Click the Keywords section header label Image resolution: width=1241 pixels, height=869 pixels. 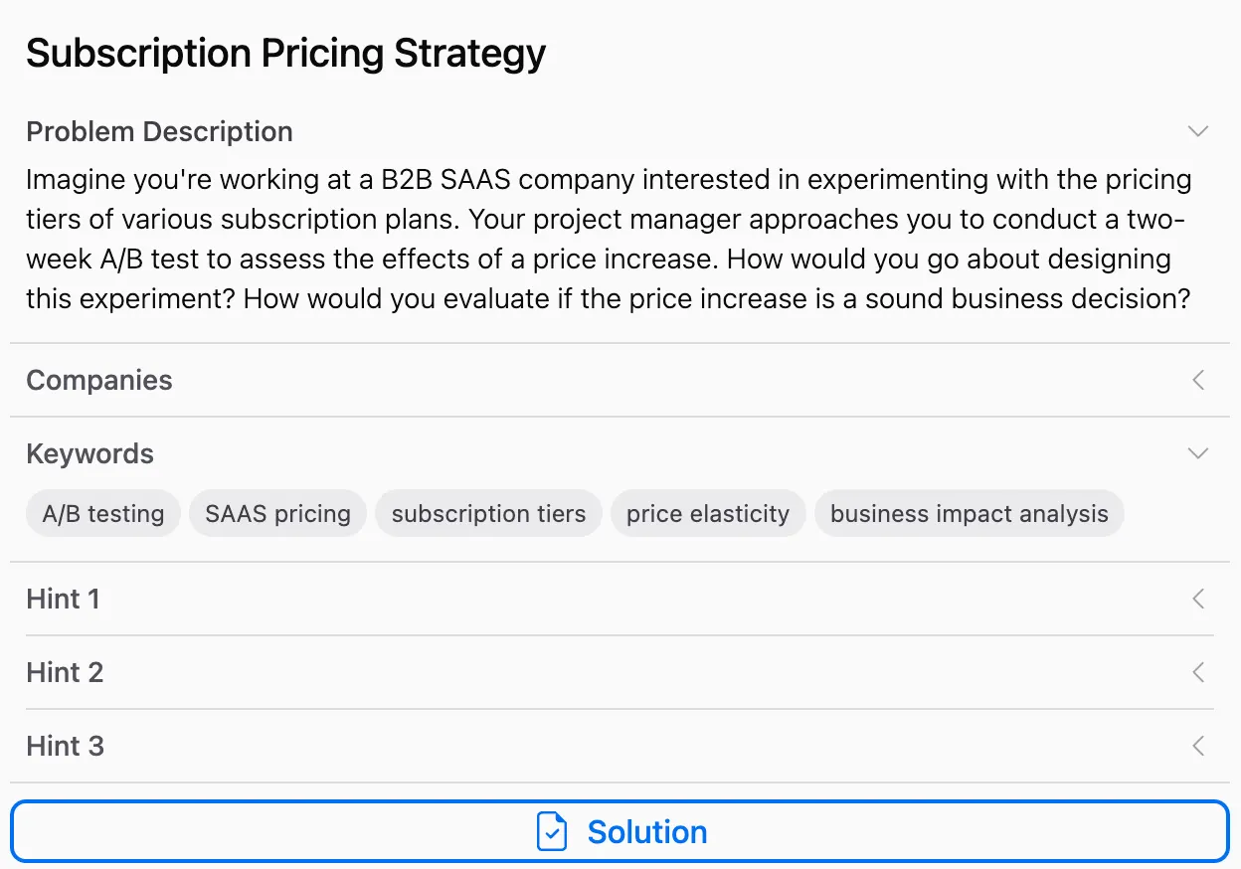[89, 453]
